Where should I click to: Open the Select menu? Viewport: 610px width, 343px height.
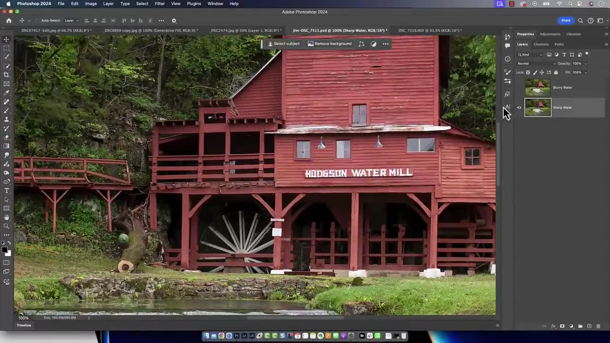pos(142,4)
